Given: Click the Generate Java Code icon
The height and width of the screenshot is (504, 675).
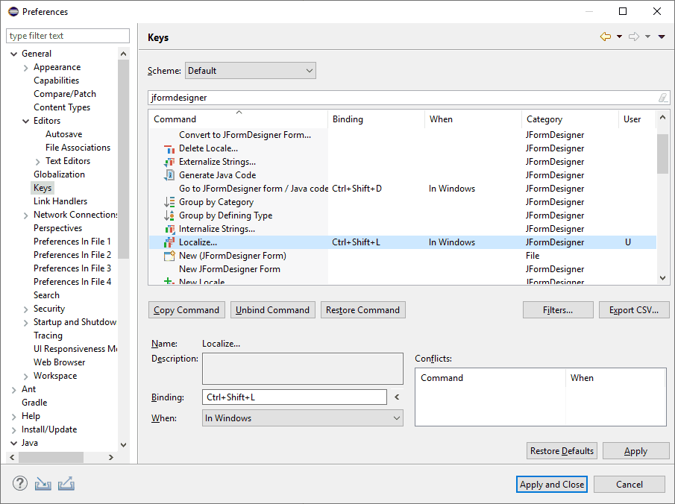Looking at the screenshot, I should click(169, 176).
